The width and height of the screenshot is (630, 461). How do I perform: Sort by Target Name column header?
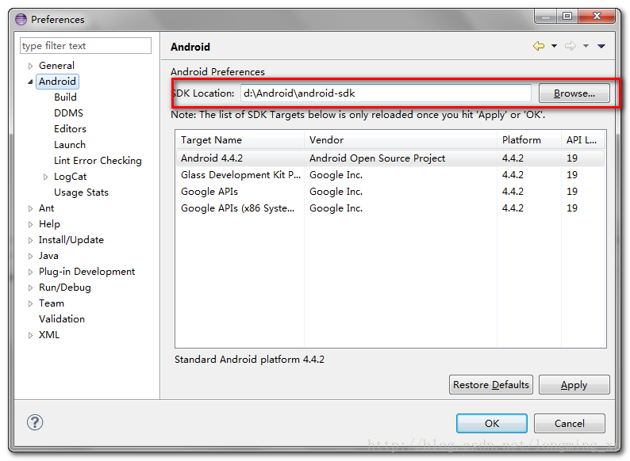tap(240, 140)
